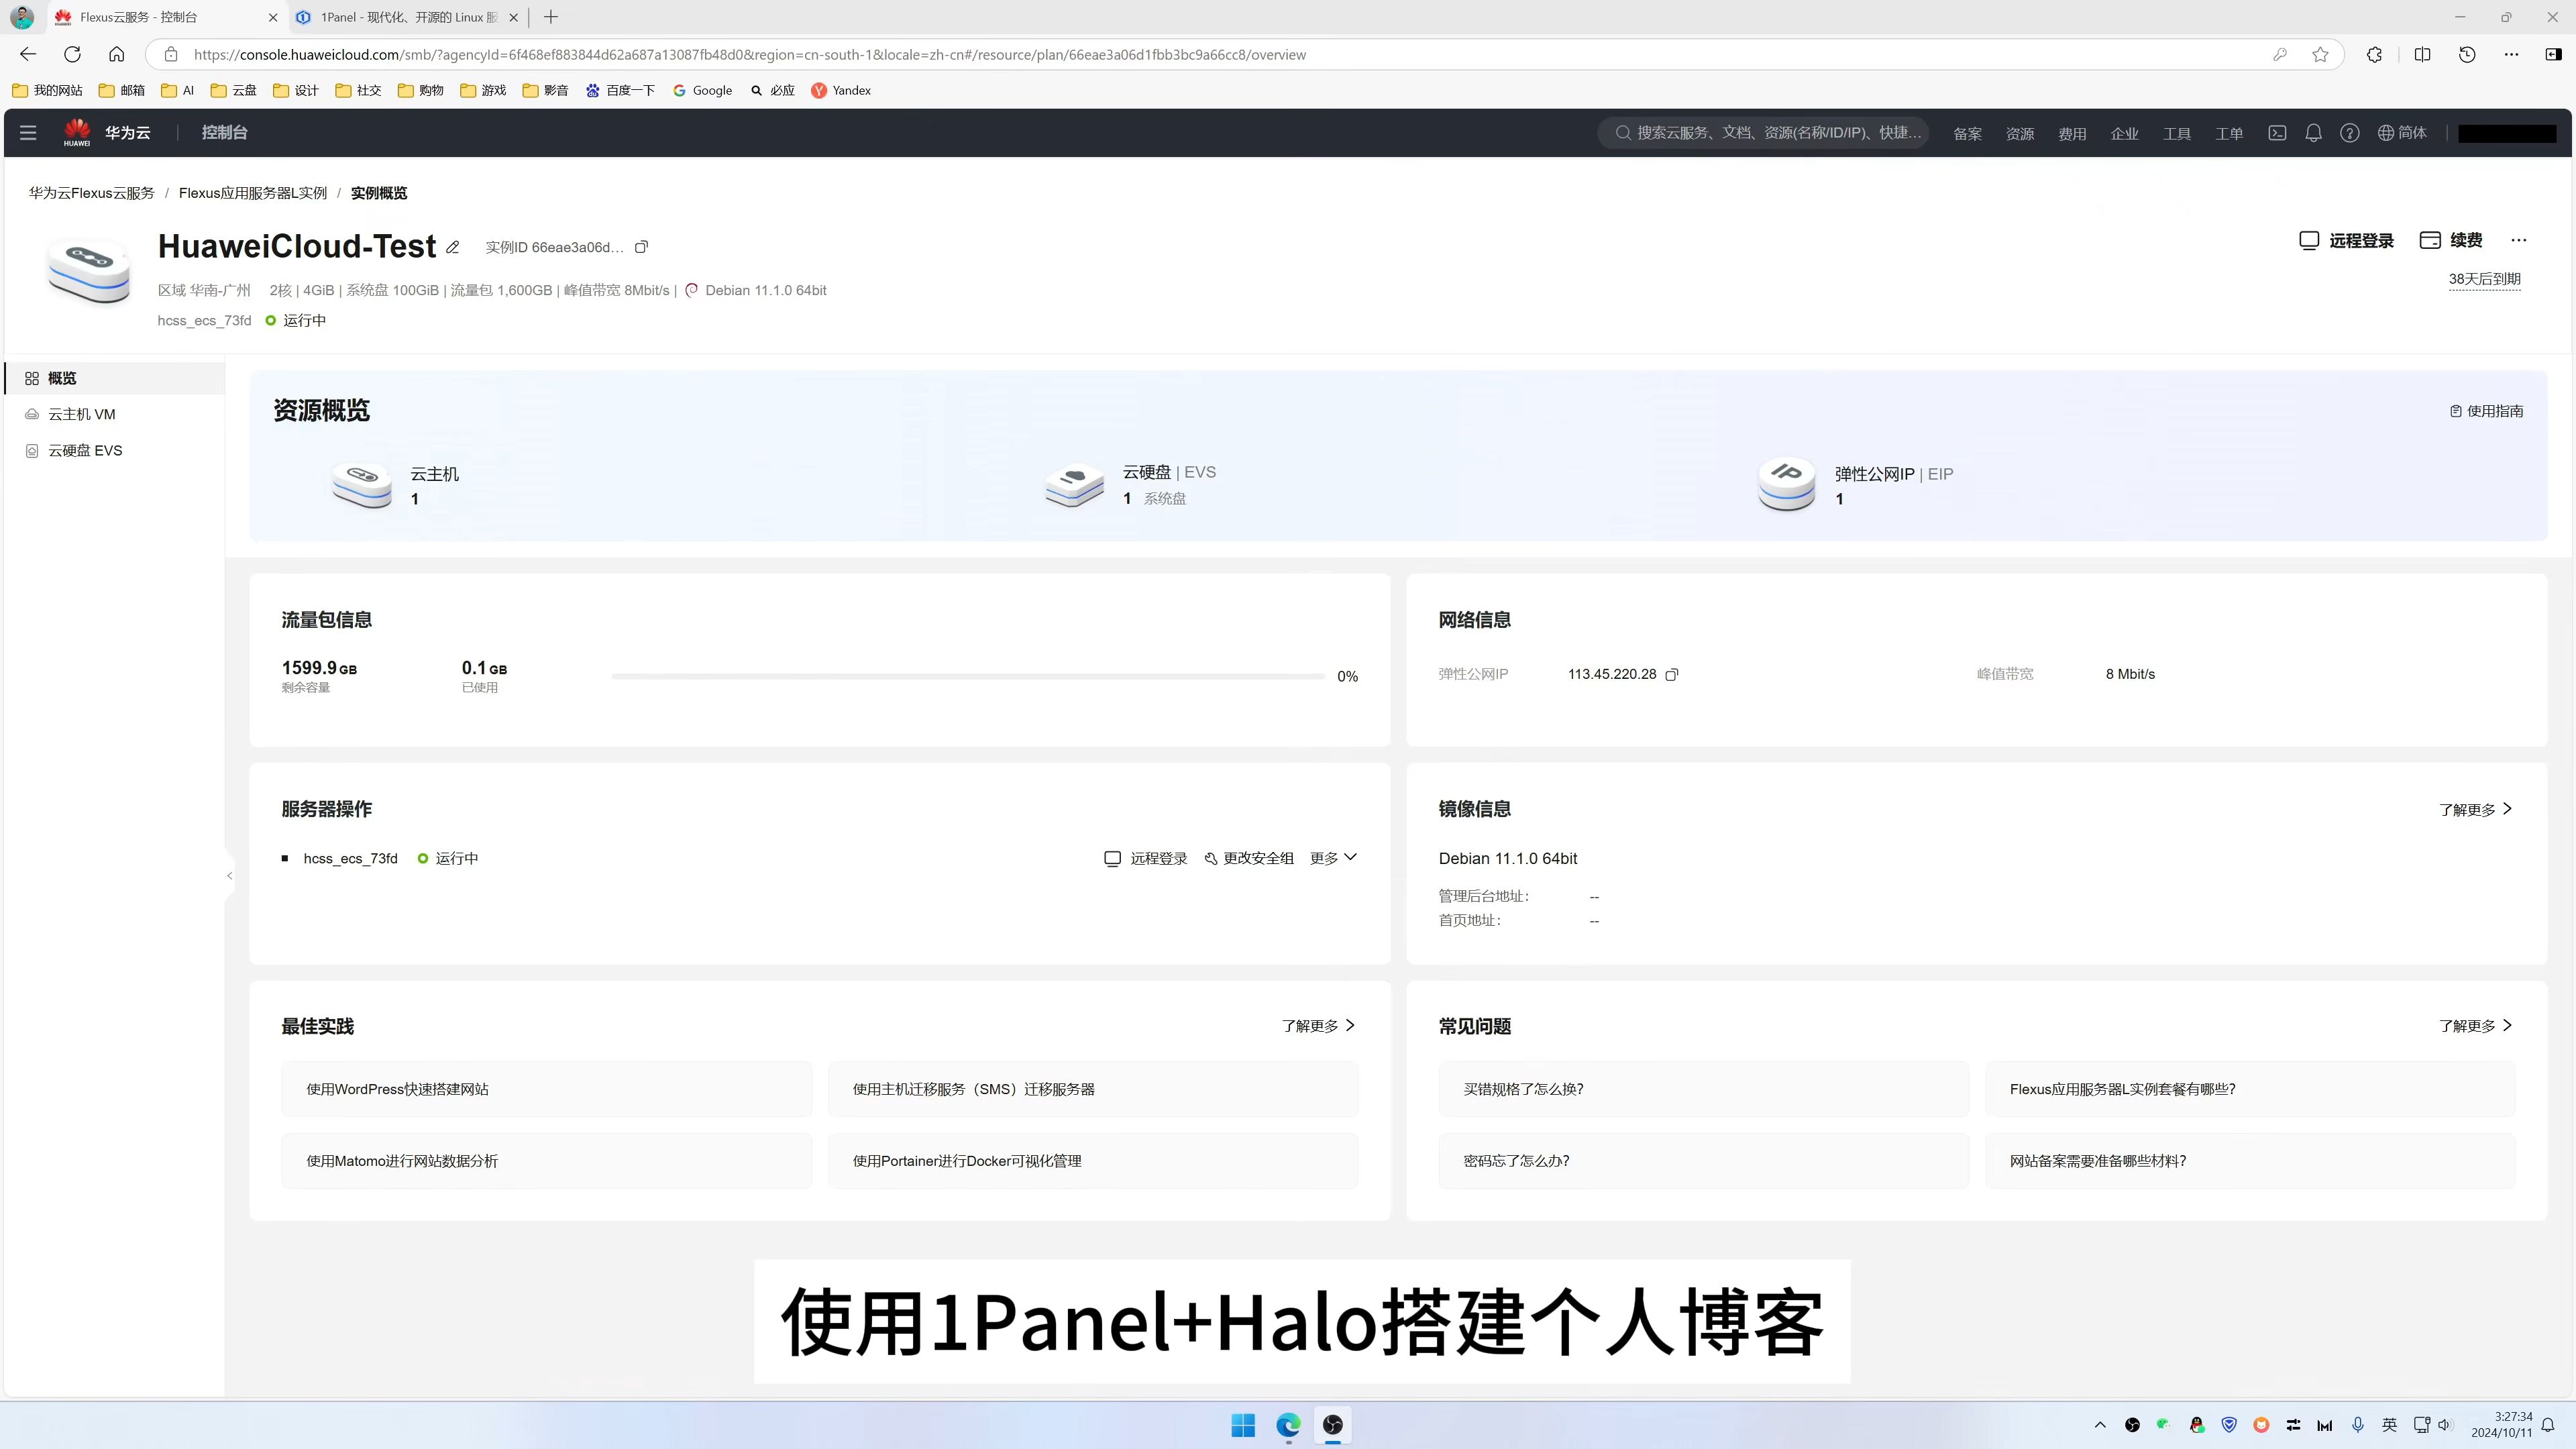Open FAQ Flexus应用服务器L实例套餐有哪些?
Viewport: 2576px width, 1449px height.
(x=2250, y=1089)
